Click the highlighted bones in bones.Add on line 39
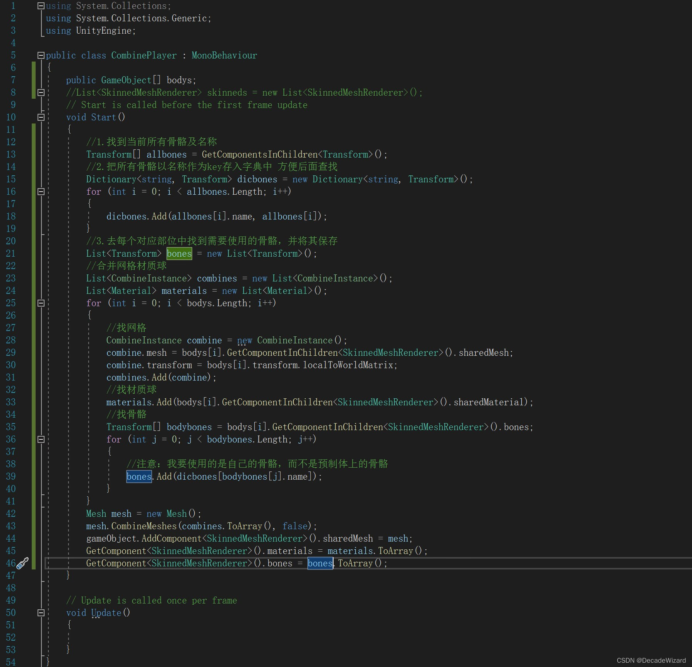This screenshot has width=692, height=667. pos(139,477)
